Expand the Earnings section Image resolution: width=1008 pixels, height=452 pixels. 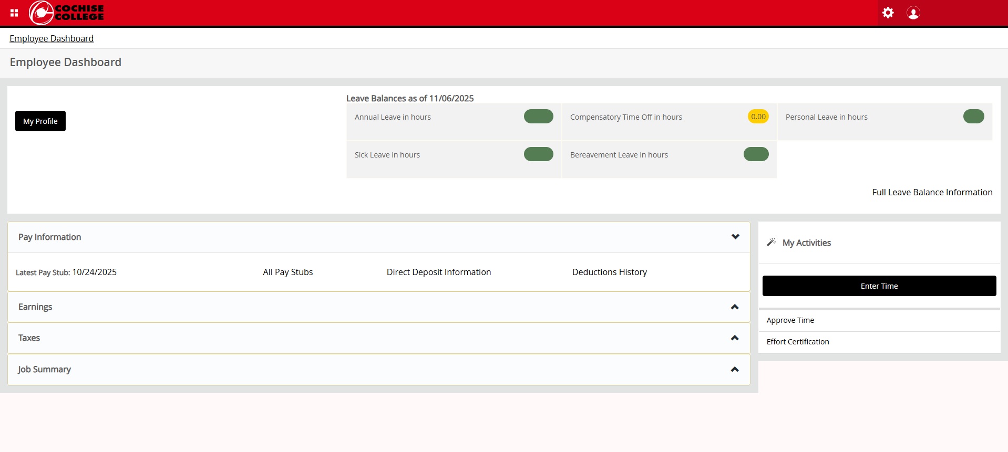tap(735, 307)
